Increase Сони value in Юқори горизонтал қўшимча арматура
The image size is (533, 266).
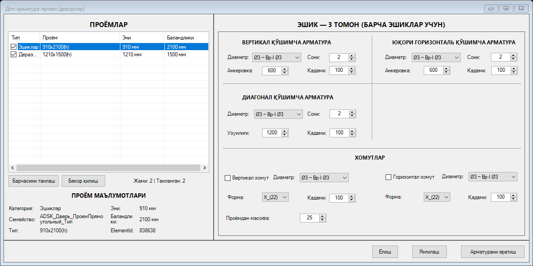(513, 55)
